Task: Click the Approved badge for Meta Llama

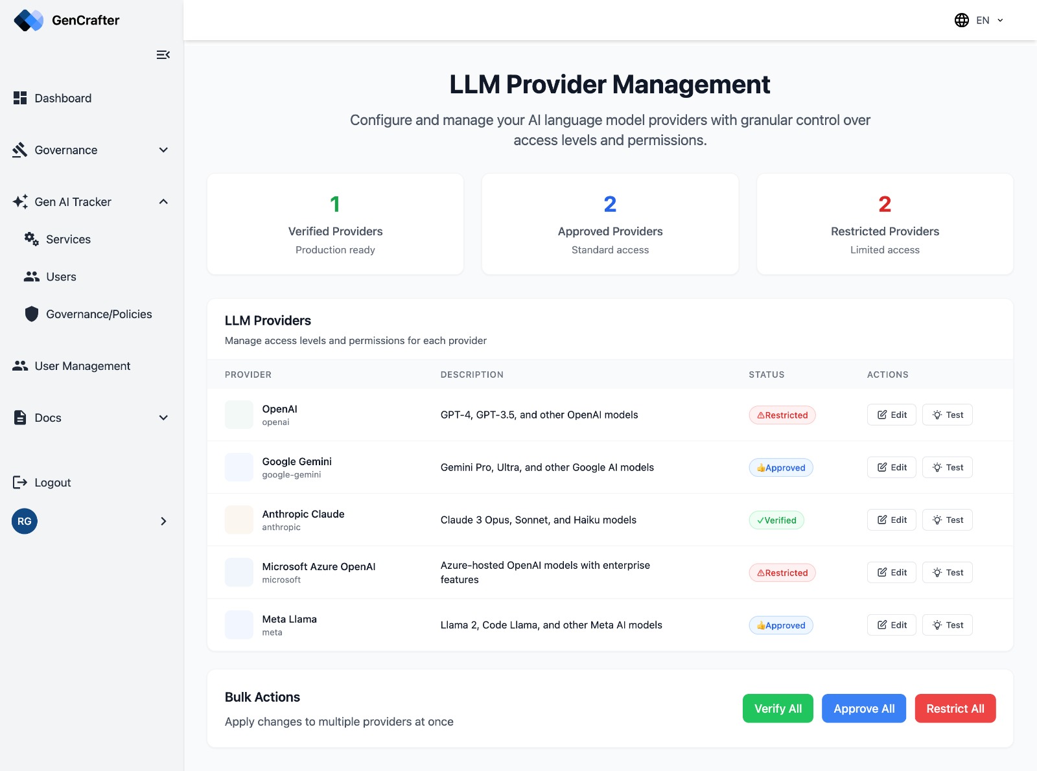Action: point(781,625)
